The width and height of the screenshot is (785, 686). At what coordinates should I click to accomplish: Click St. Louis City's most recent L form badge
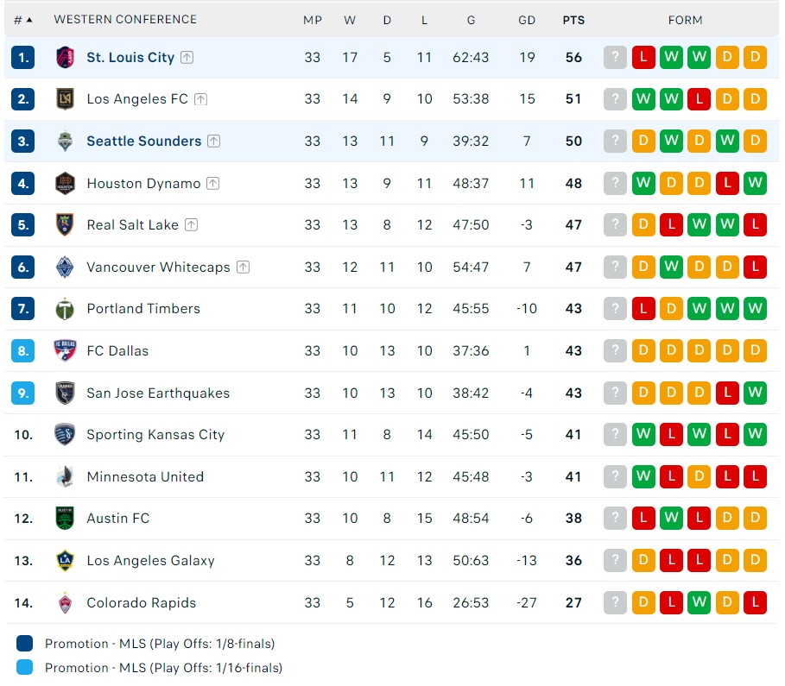[643, 57]
